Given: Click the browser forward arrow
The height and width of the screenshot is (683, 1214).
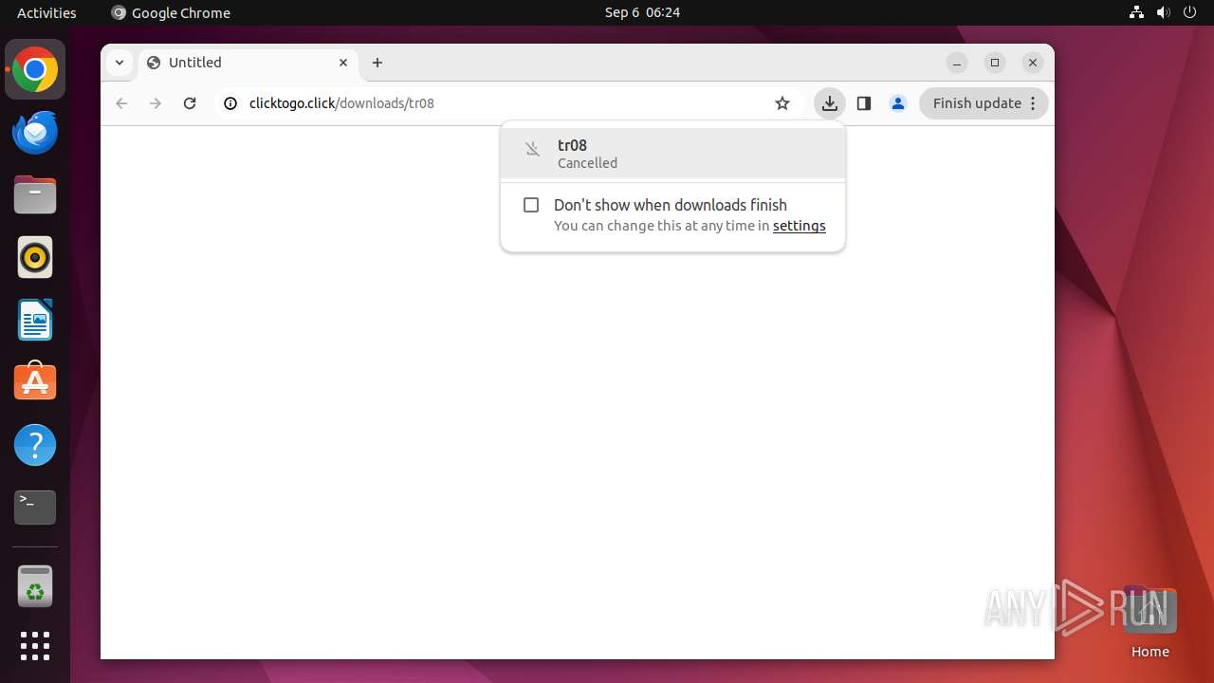Looking at the screenshot, I should [x=156, y=103].
